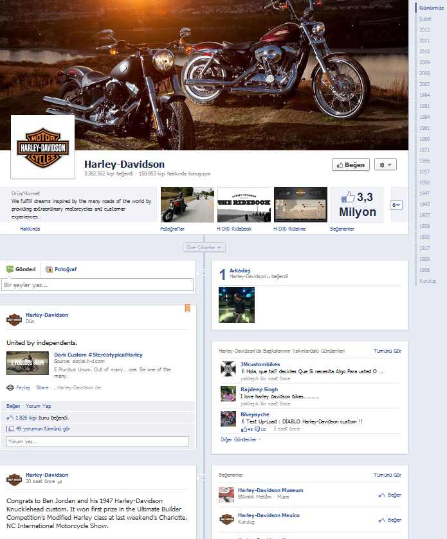Select the Gönderi post tab
The height and width of the screenshot is (539, 447).
[21, 269]
